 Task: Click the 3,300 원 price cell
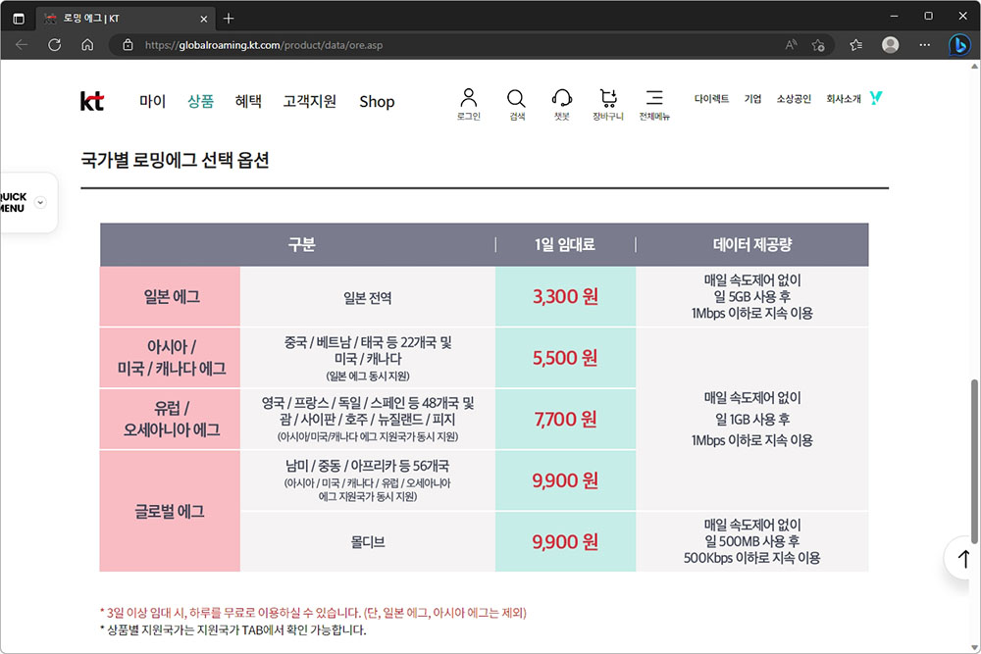coord(566,297)
